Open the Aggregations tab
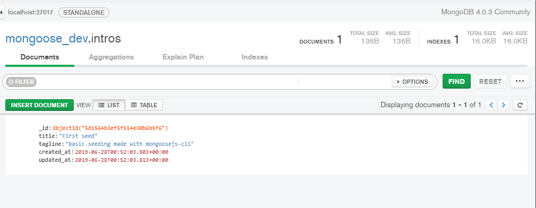 [x=111, y=57]
